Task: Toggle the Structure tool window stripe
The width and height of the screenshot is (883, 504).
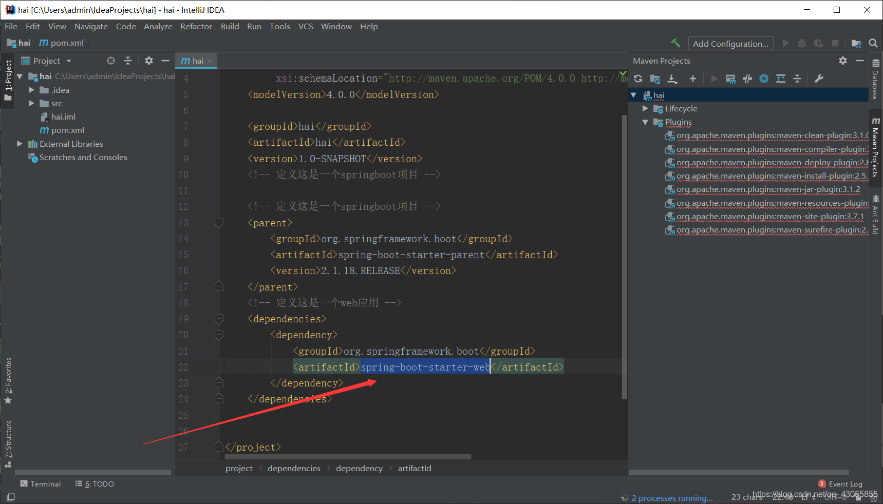Action: pos(8,443)
